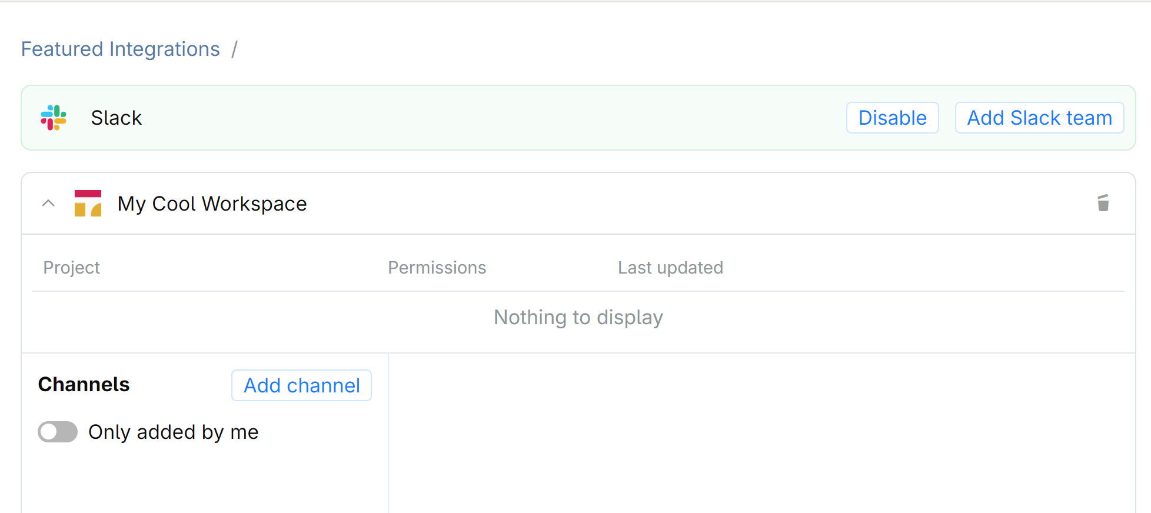1151x513 pixels.
Task: Click the Slack integration name text
Action: click(x=117, y=118)
